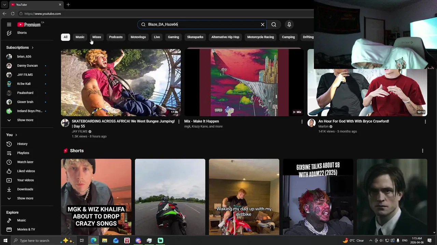
Task: Open more options for An Hour For God
Action: pyautogui.click(x=425, y=121)
